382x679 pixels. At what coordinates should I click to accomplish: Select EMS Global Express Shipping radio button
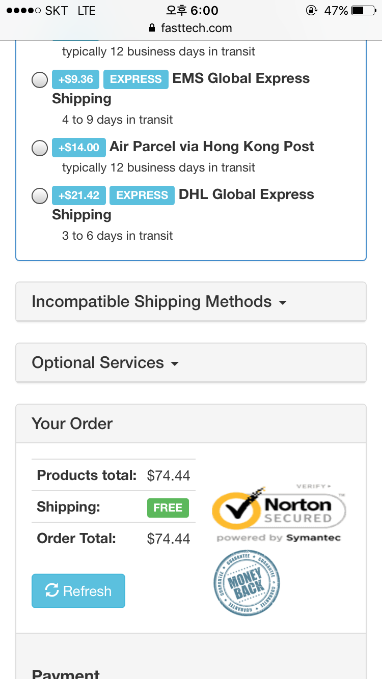click(x=40, y=80)
